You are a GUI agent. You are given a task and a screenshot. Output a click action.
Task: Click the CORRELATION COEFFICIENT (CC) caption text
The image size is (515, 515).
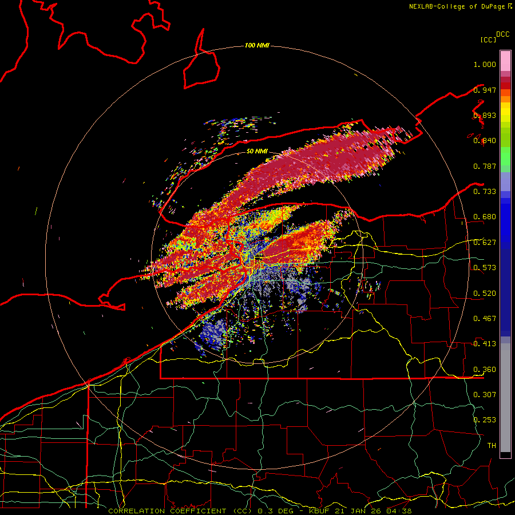pos(180,511)
